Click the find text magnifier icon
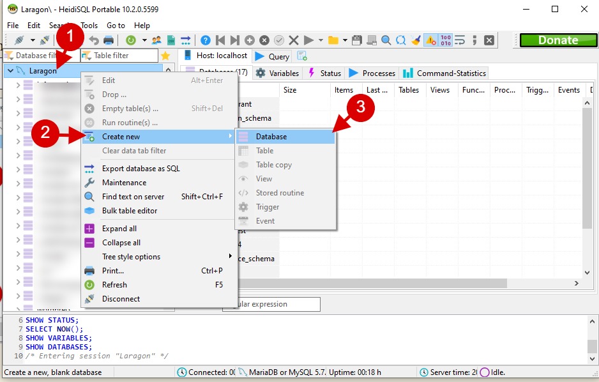 pyautogui.click(x=386, y=40)
